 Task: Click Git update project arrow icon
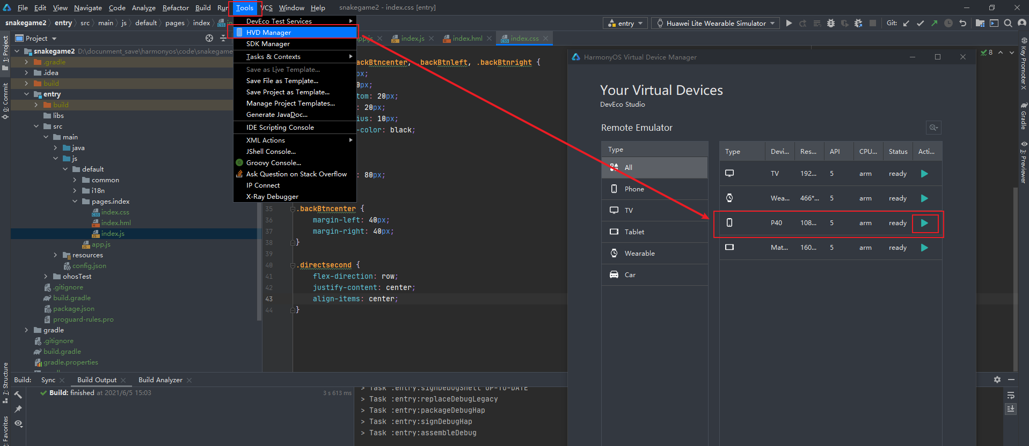pyautogui.click(x=907, y=23)
